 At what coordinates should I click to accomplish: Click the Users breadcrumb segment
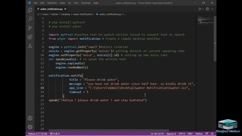tap(45, 14)
